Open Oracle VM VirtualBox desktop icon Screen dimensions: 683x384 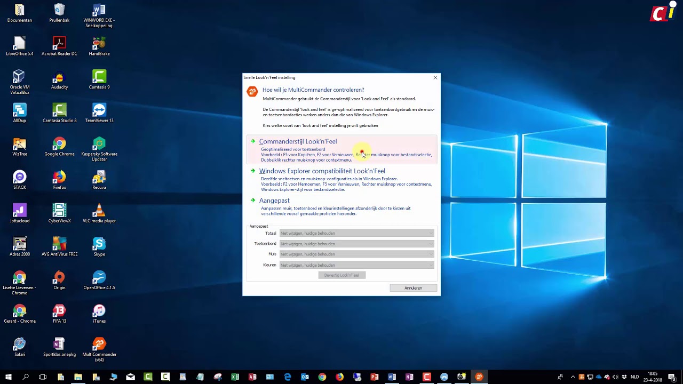(x=20, y=82)
